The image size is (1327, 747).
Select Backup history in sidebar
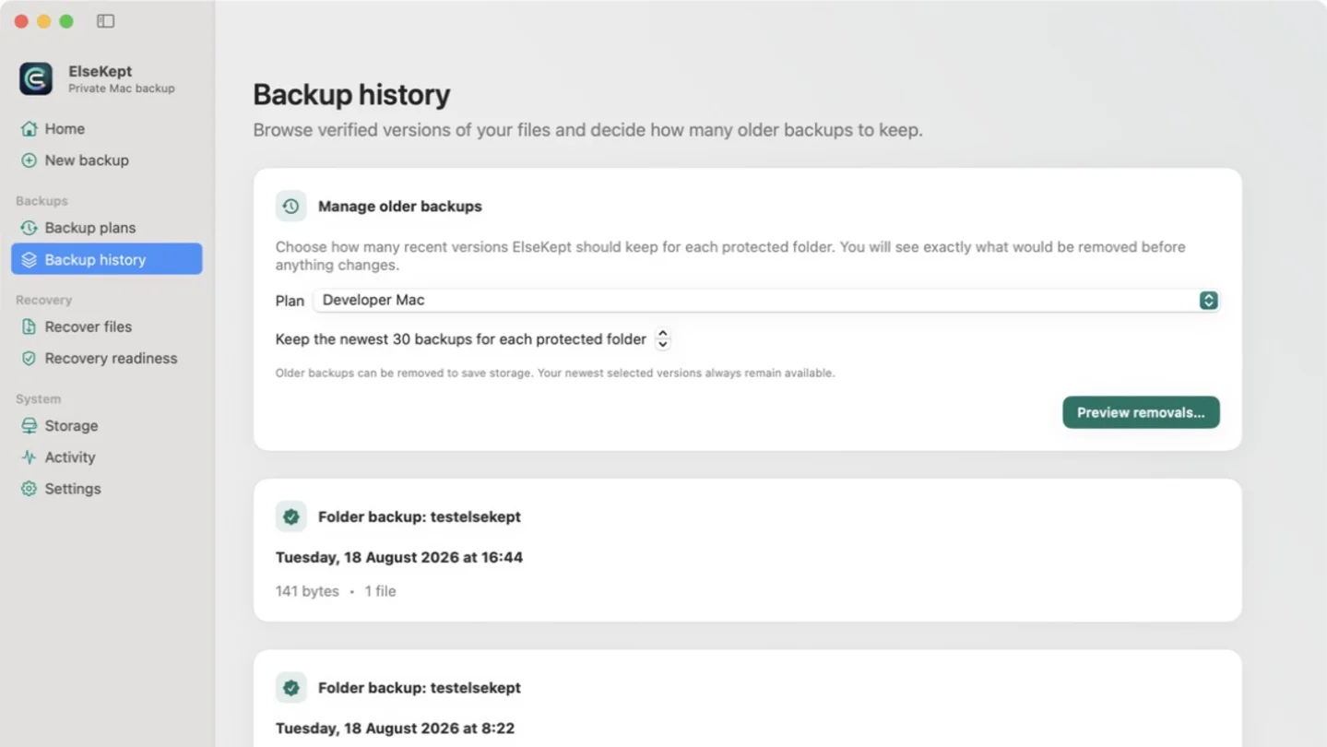pyautogui.click(x=107, y=259)
